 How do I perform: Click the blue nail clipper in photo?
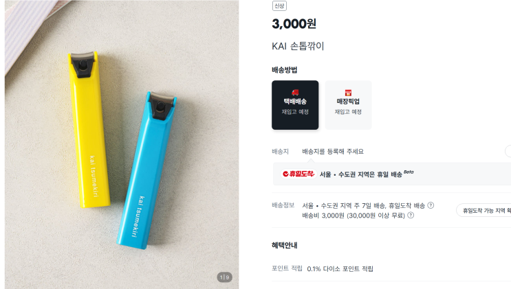tap(147, 170)
